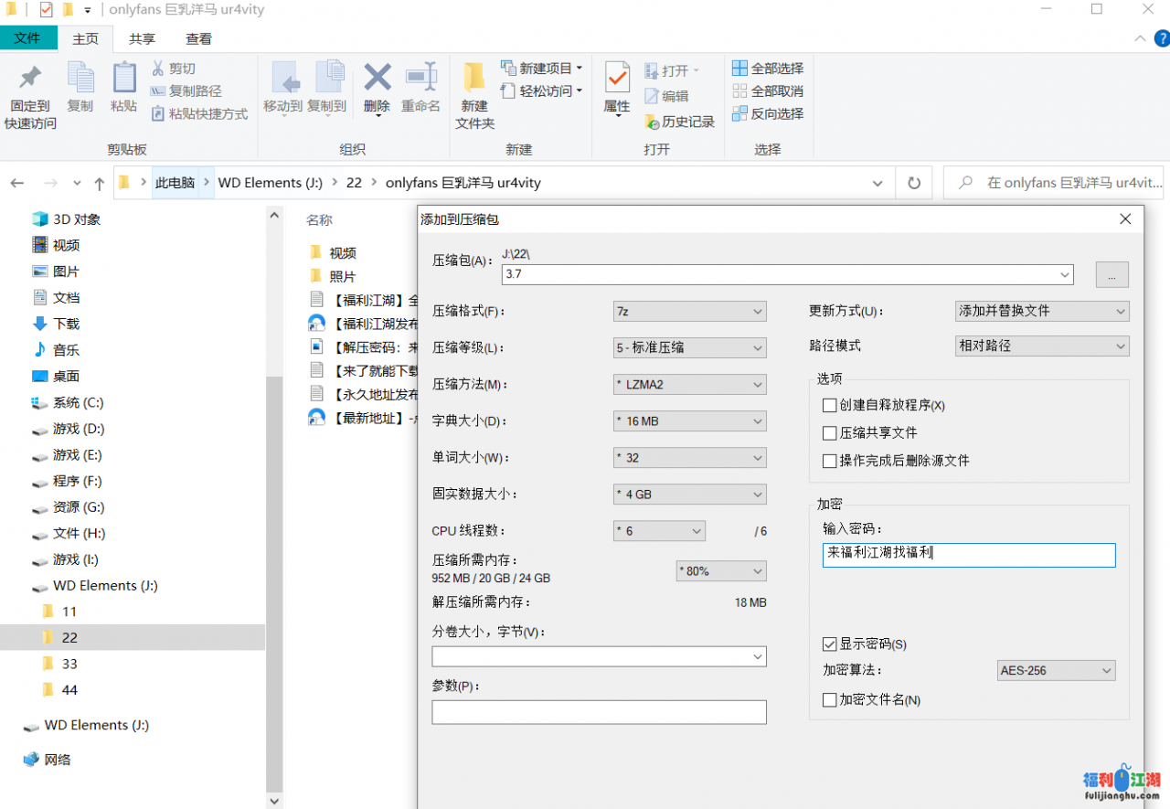Click the 固定到快速访问 pin icon
This screenshot has width=1170, height=809.
pos(30,79)
